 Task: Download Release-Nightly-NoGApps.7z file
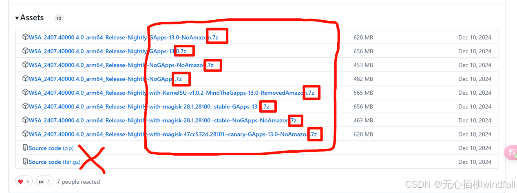105,79
